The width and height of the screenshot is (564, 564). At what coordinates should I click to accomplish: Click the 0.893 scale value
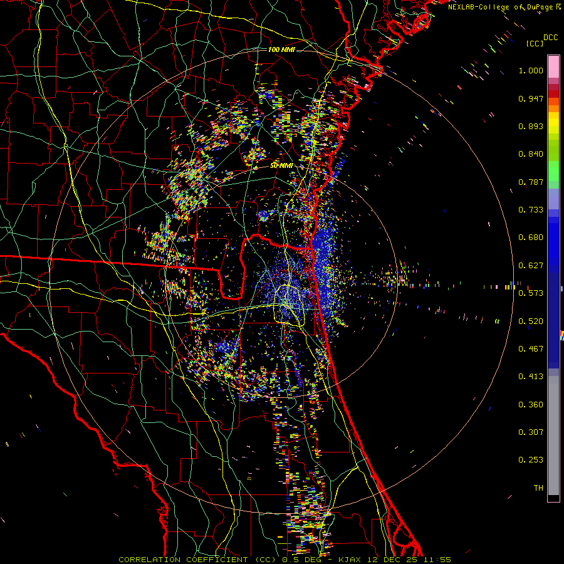pyautogui.click(x=531, y=126)
